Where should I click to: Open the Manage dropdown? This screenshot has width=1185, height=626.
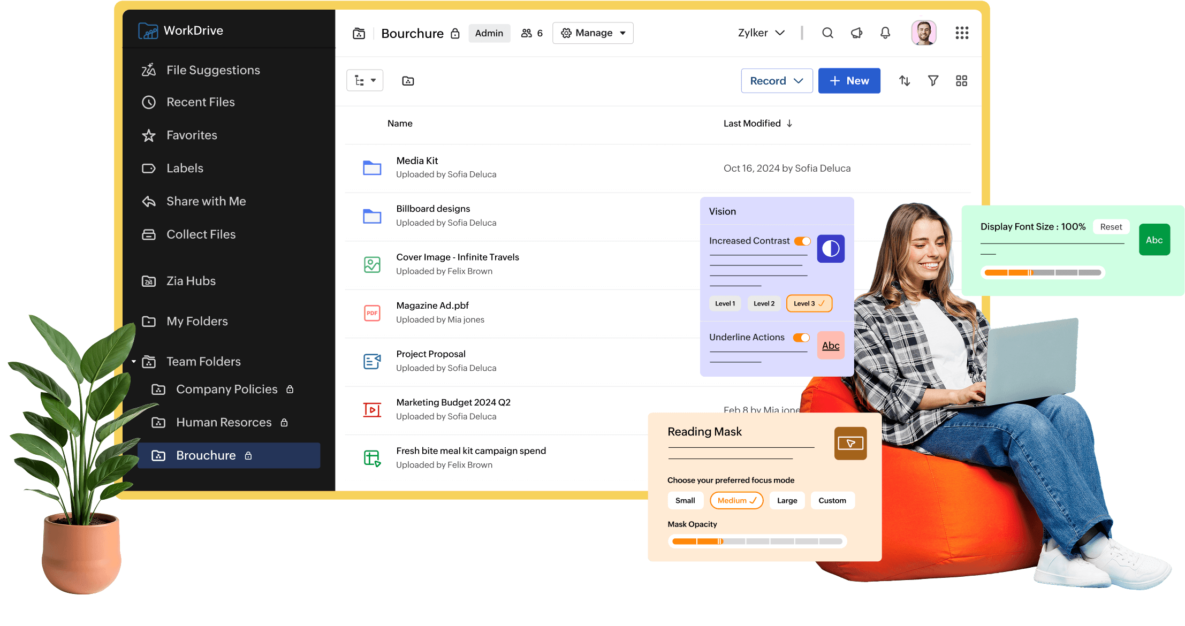pyautogui.click(x=593, y=33)
